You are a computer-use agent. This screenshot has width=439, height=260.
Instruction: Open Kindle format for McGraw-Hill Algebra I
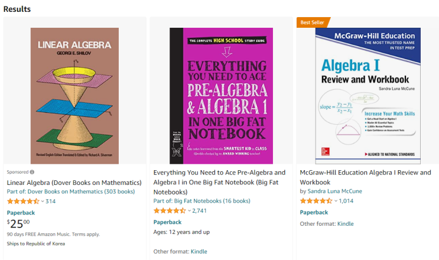point(345,224)
